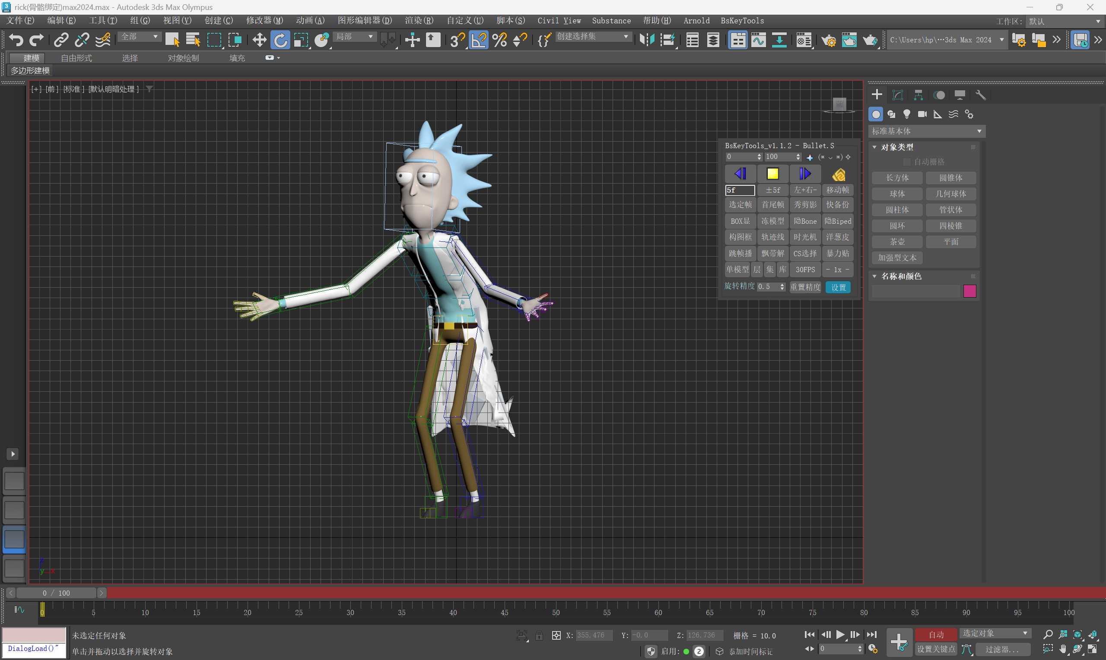Open the Curve Editor icon
The height and width of the screenshot is (660, 1106).
click(x=758, y=40)
